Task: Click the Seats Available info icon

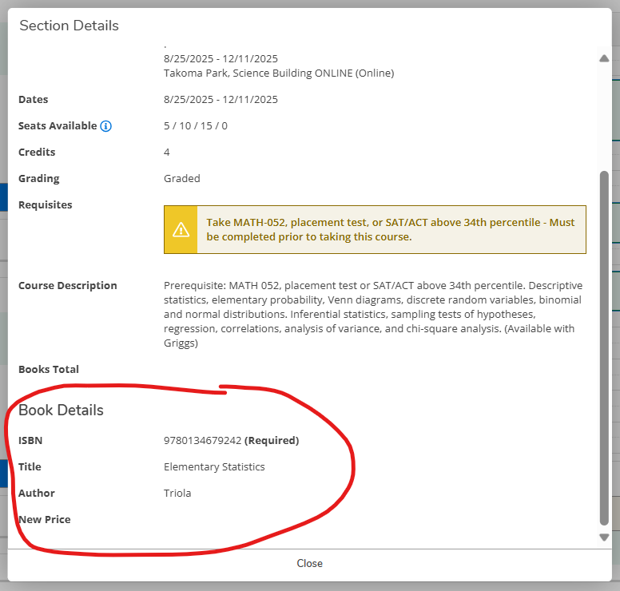Action: click(x=106, y=126)
